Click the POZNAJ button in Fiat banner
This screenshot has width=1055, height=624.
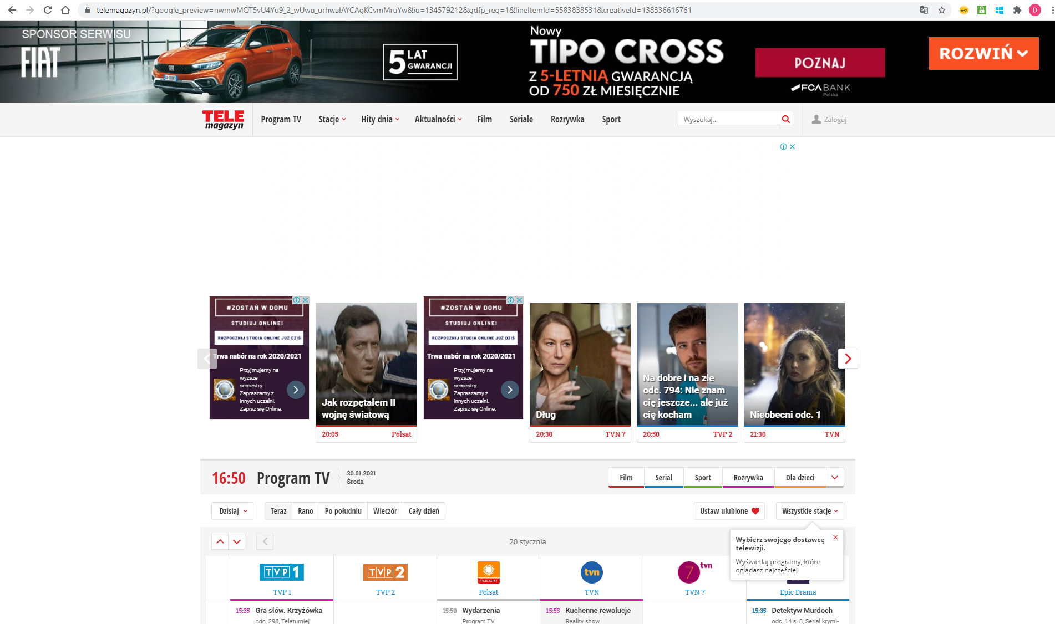tap(820, 63)
